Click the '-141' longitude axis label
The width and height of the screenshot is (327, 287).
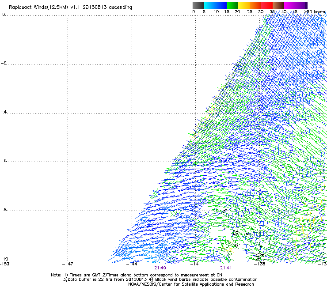[196, 264]
